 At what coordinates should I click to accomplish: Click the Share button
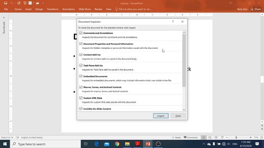(x=256, y=9)
